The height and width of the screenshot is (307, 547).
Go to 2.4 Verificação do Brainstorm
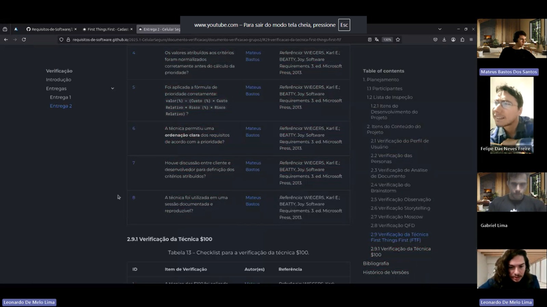click(x=390, y=188)
